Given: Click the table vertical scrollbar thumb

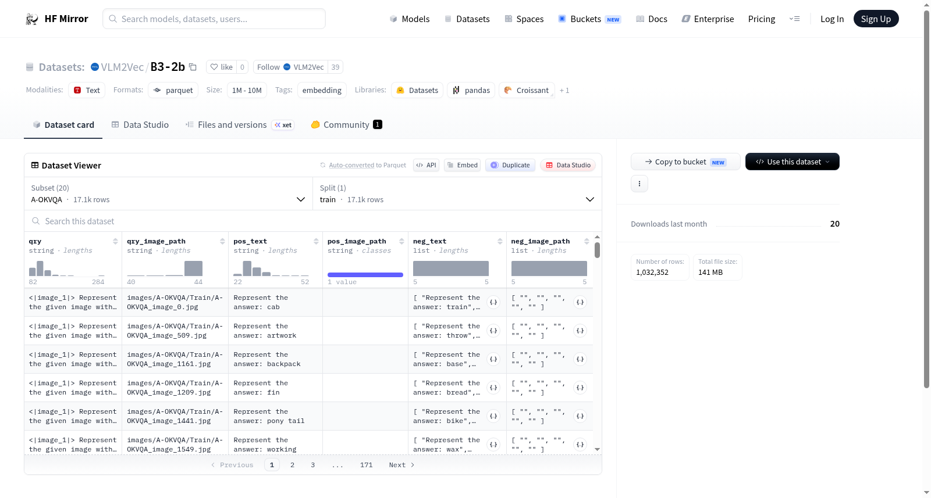Looking at the screenshot, I should point(597,250).
